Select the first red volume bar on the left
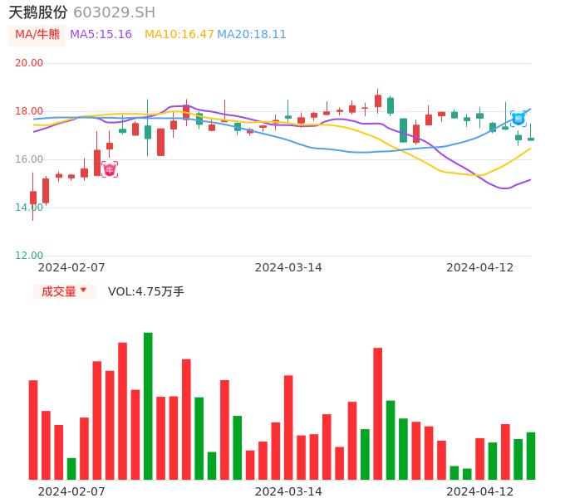 click(x=33, y=429)
